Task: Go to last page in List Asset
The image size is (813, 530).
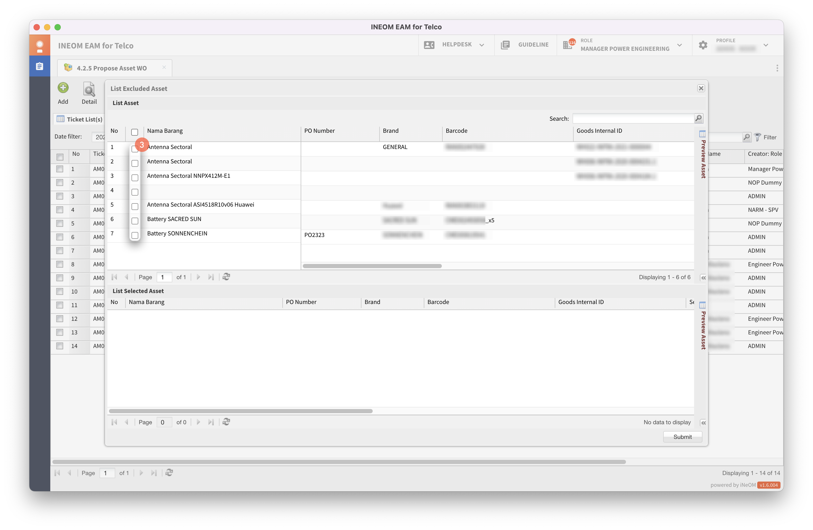Action: (x=211, y=277)
